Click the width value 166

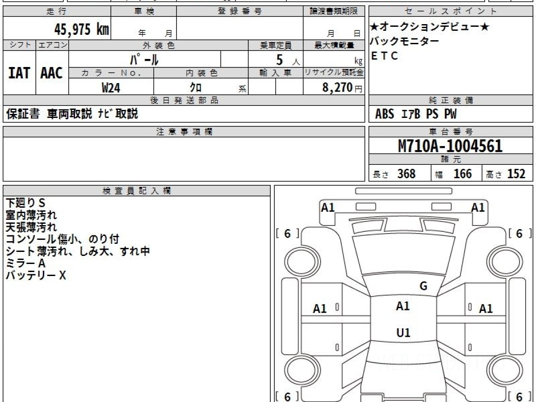(463, 174)
